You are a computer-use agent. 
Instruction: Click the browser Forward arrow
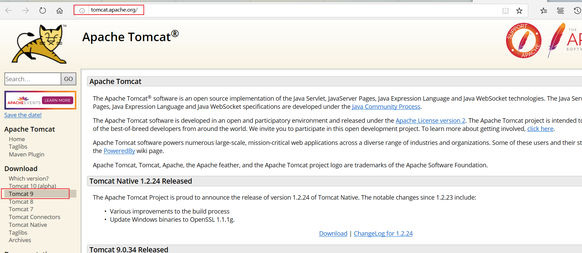tap(26, 11)
